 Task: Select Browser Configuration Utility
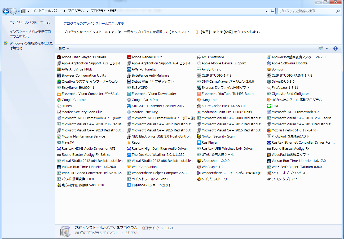coord(82,76)
